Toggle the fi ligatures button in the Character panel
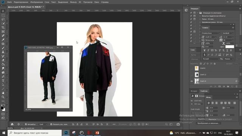 point(205,55)
